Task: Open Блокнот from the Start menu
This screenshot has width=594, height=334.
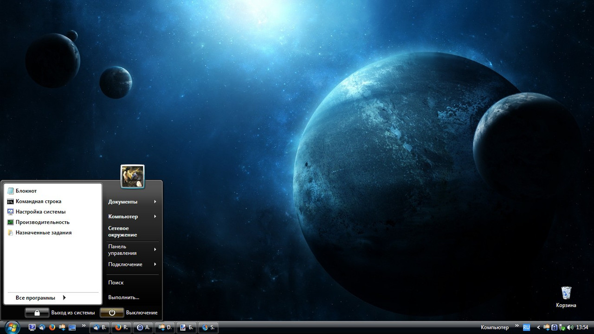Action: click(x=26, y=191)
